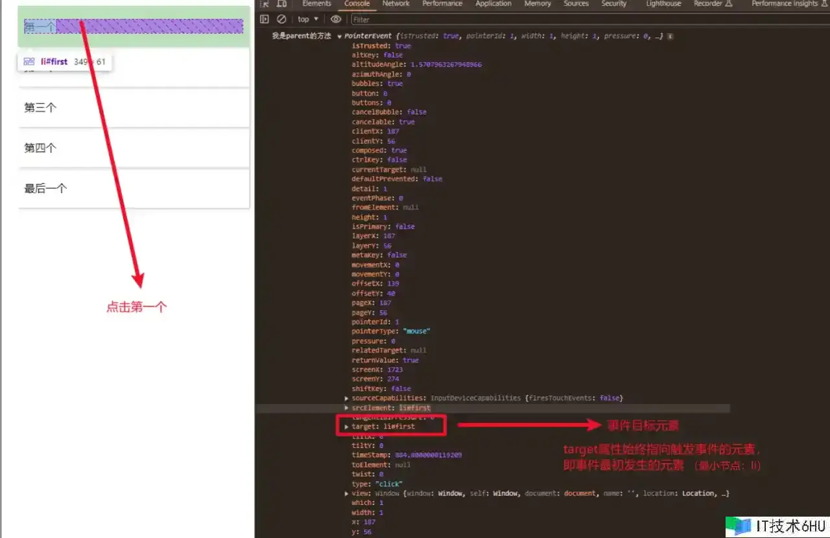
Task: Create a live expression with eye icon
Action: click(x=335, y=19)
